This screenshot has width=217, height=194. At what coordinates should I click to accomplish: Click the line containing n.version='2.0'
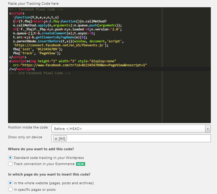(x=67, y=29)
